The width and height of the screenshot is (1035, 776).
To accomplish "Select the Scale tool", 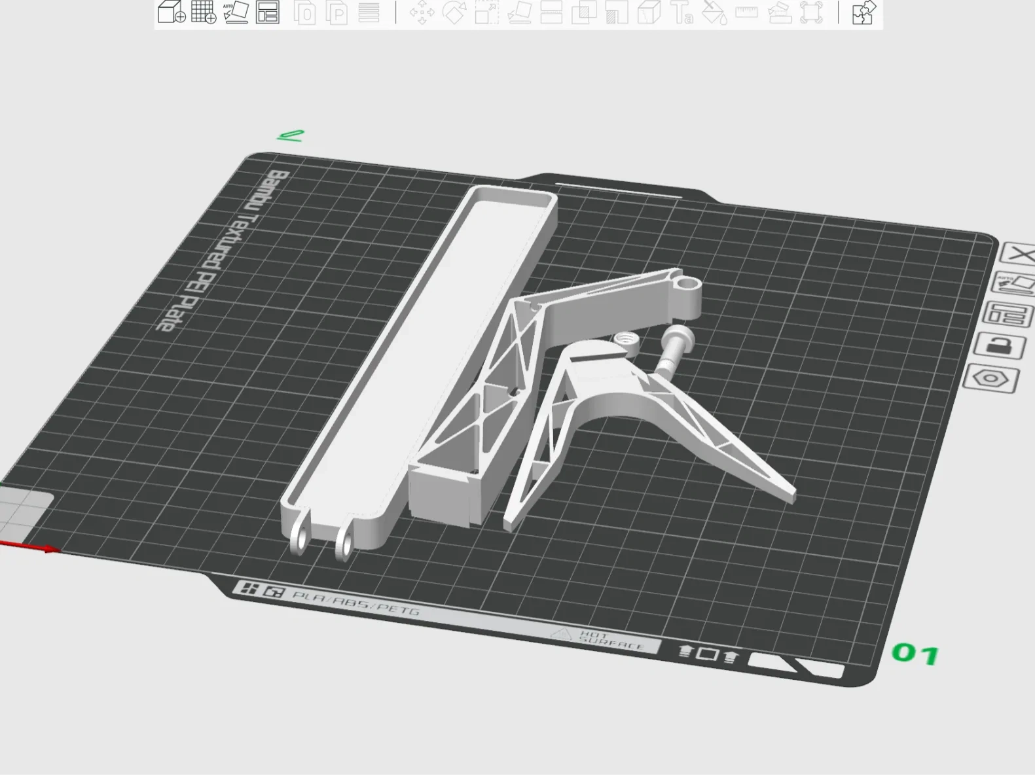I will [486, 12].
